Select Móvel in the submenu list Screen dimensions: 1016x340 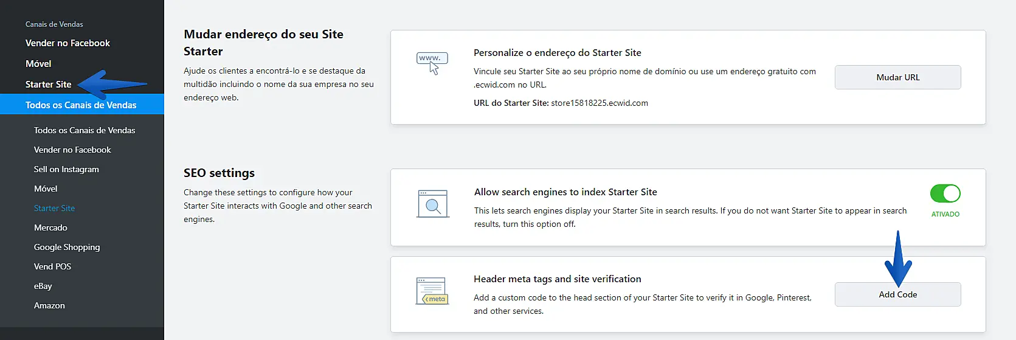(46, 189)
